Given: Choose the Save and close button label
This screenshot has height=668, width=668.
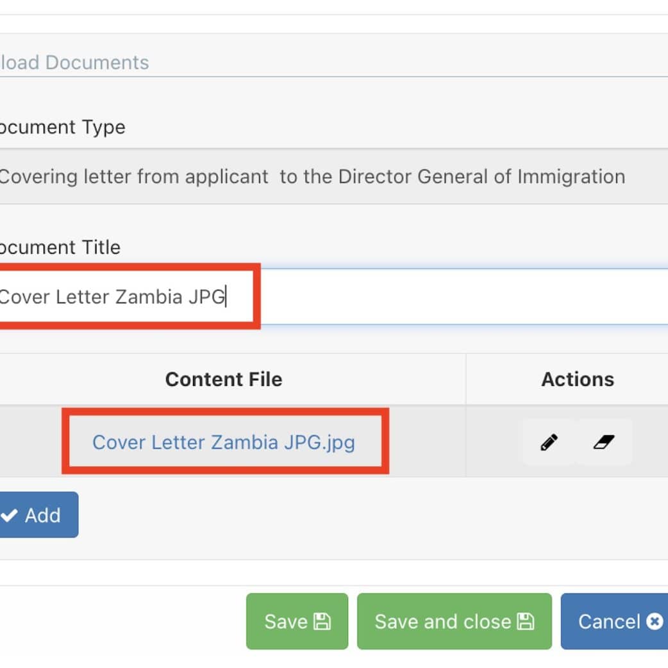Looking at the screenshot, I should pyautogui.click(x=442, y=621).
